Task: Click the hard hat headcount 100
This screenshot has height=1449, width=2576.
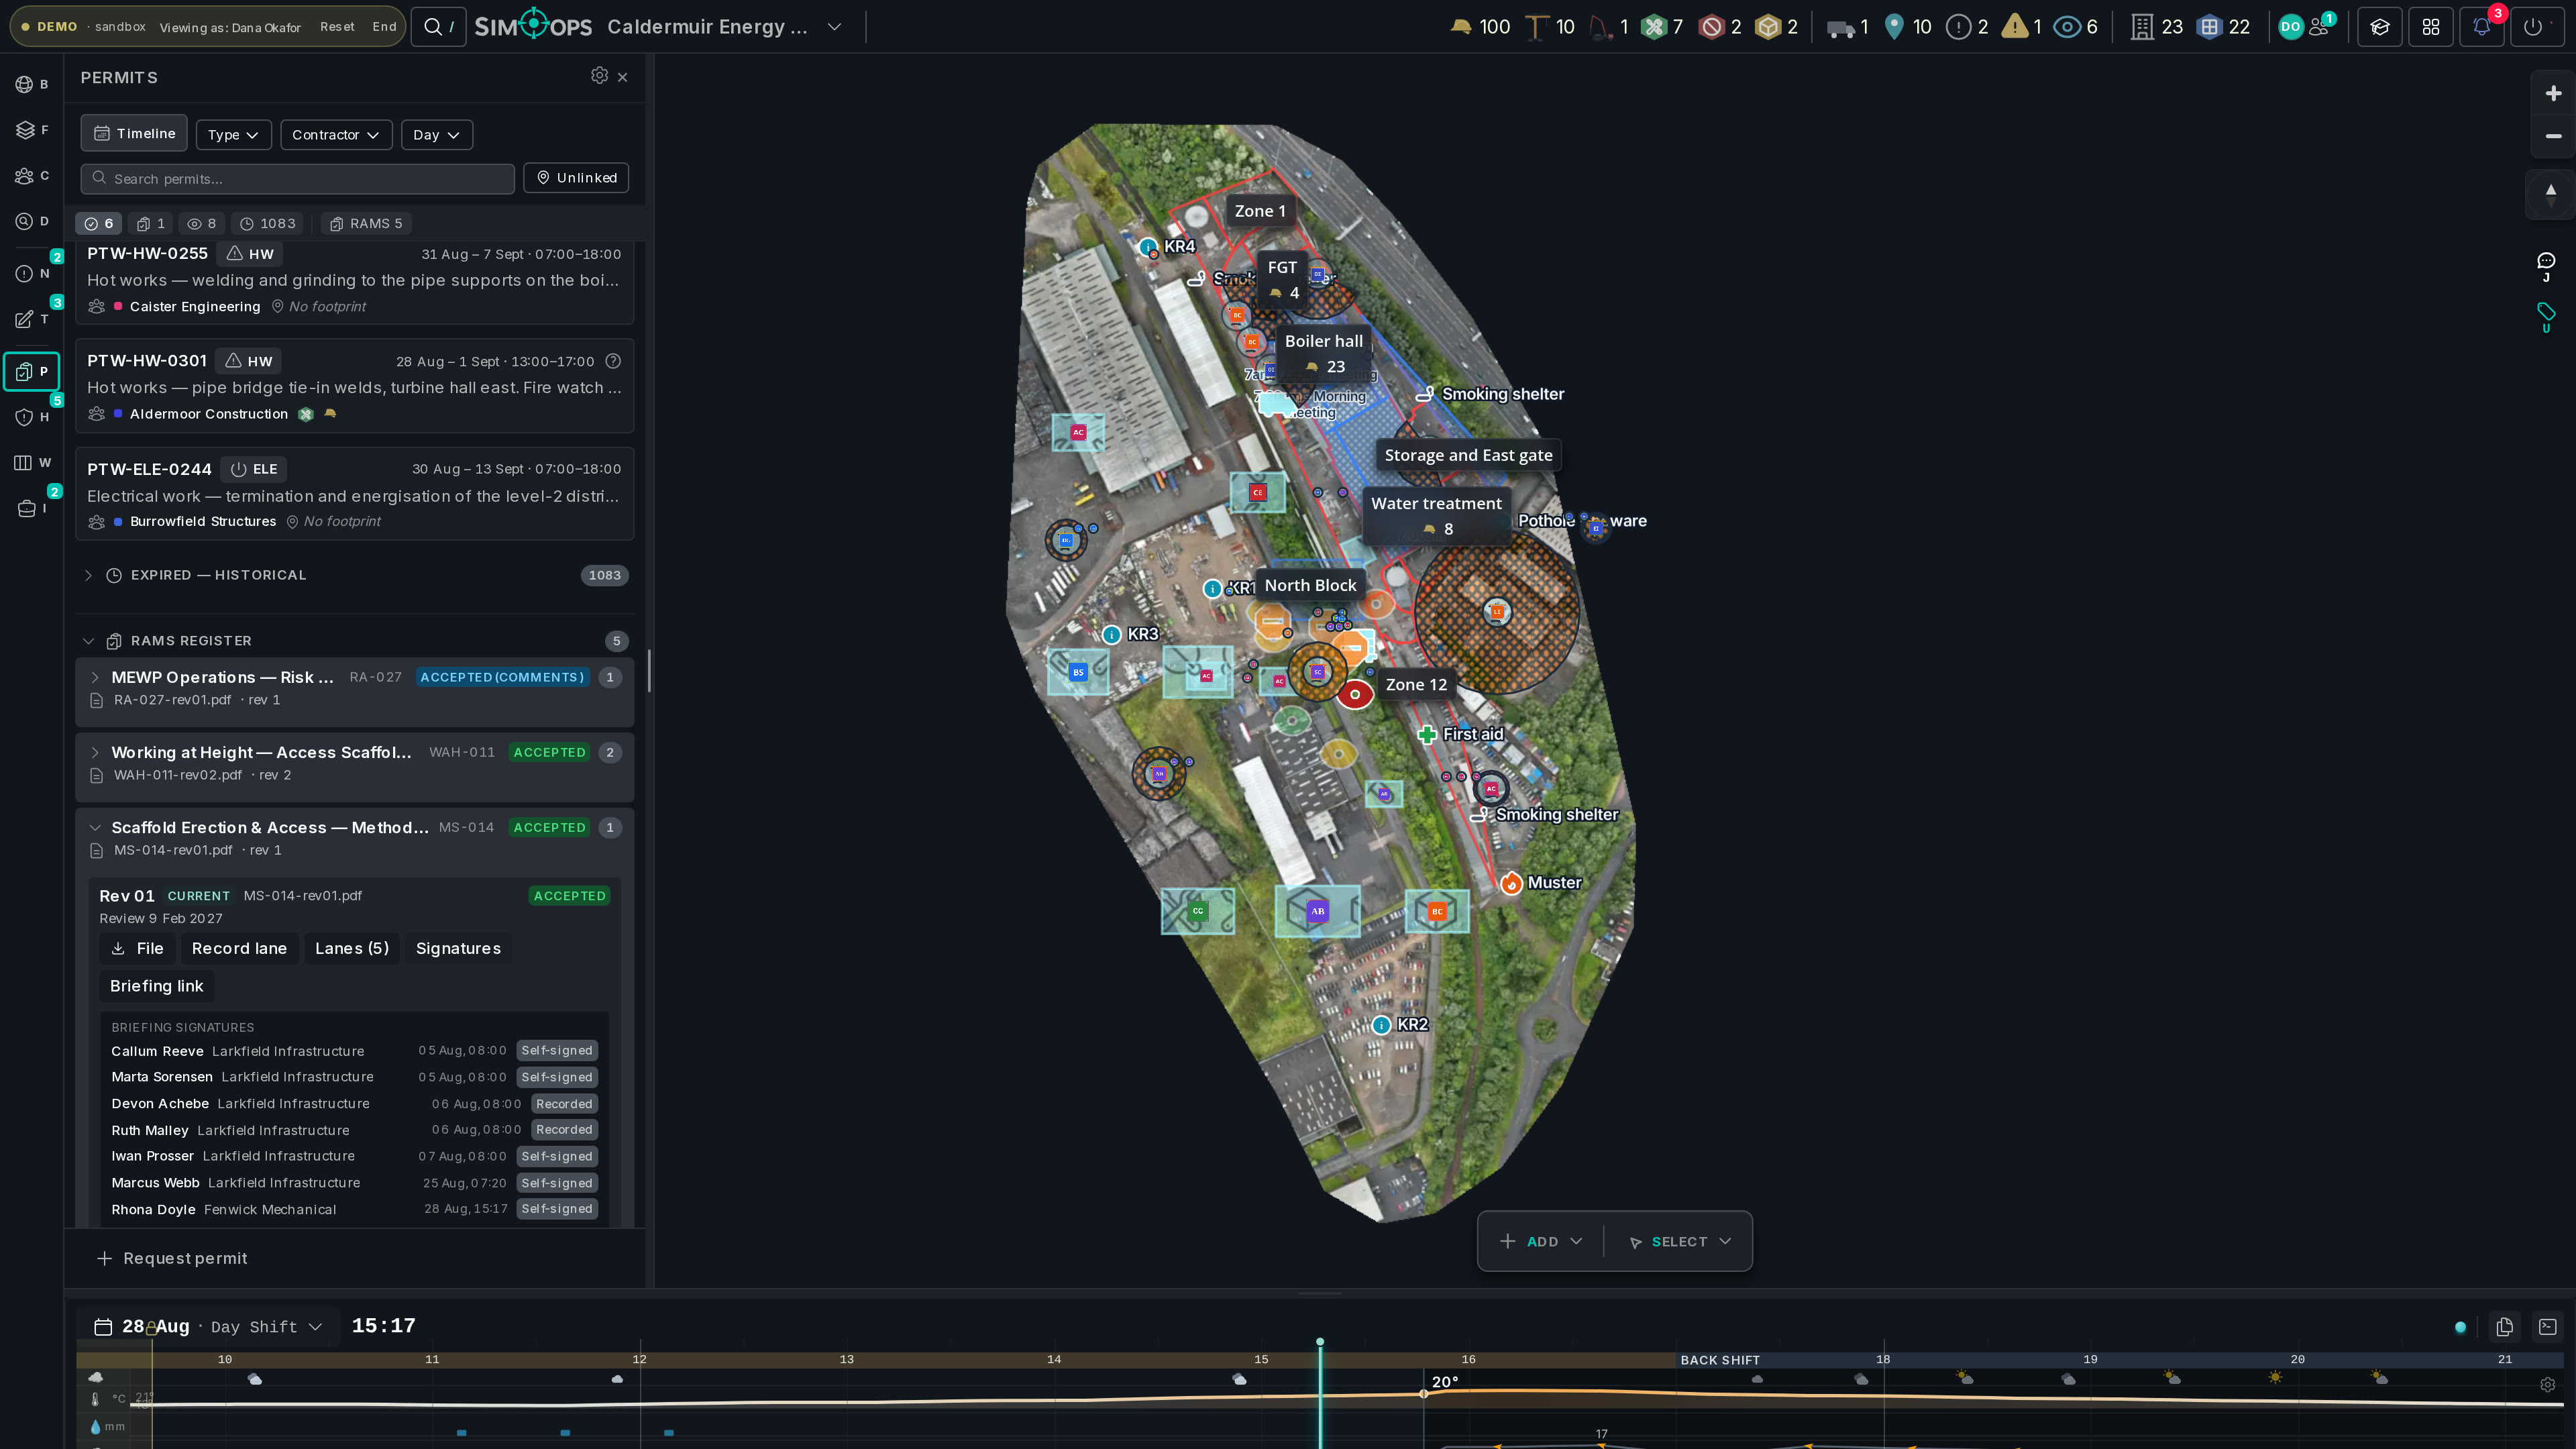Action: [1480, 27]
